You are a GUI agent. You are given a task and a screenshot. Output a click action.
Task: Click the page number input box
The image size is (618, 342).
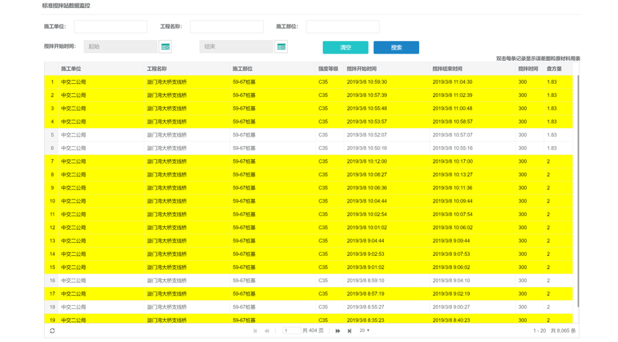(x=291, y=330)
